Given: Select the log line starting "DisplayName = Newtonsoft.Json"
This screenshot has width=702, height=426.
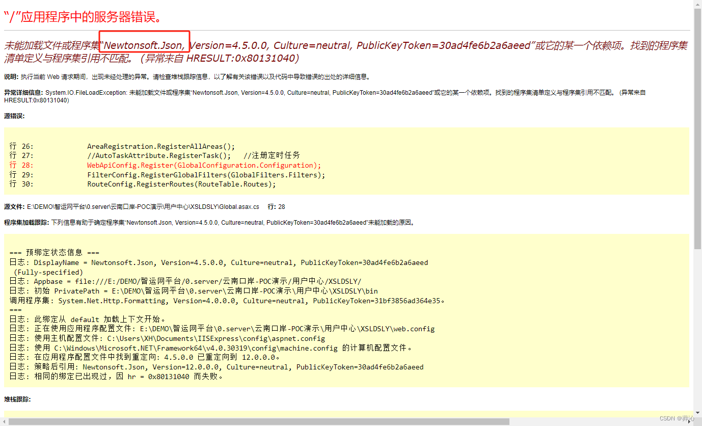Looking at the screenshot, I should click(219, 263).
